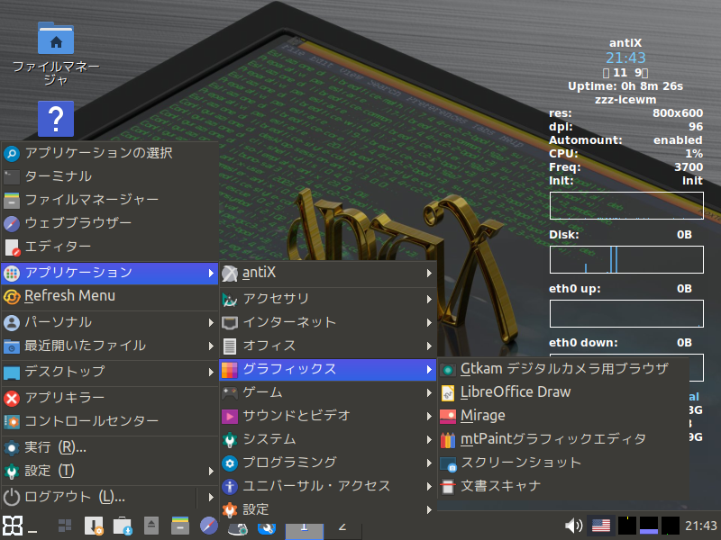Launch the taskbar compass browser icon
Screen dimensions: 721x540
(209, 526)
